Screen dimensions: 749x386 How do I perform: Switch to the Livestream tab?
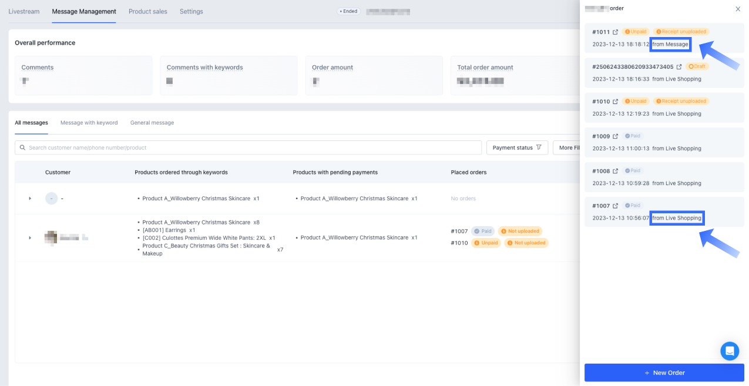click(x=23, y=11)
